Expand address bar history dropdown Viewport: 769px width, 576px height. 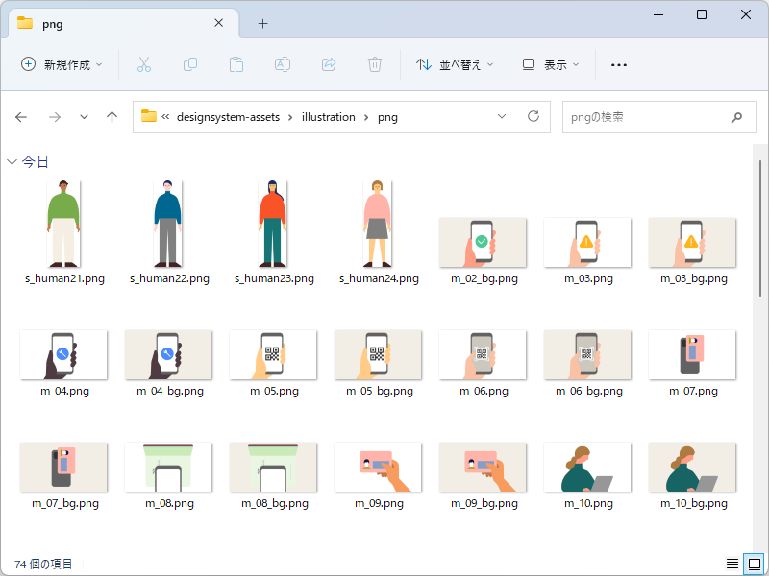click(501, 116)
